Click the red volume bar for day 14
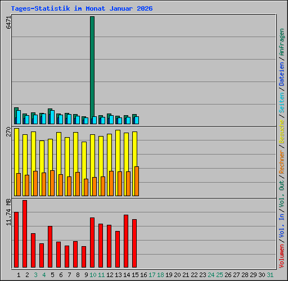The width and height of the screenshot is (288, 281). pos(126,241)
